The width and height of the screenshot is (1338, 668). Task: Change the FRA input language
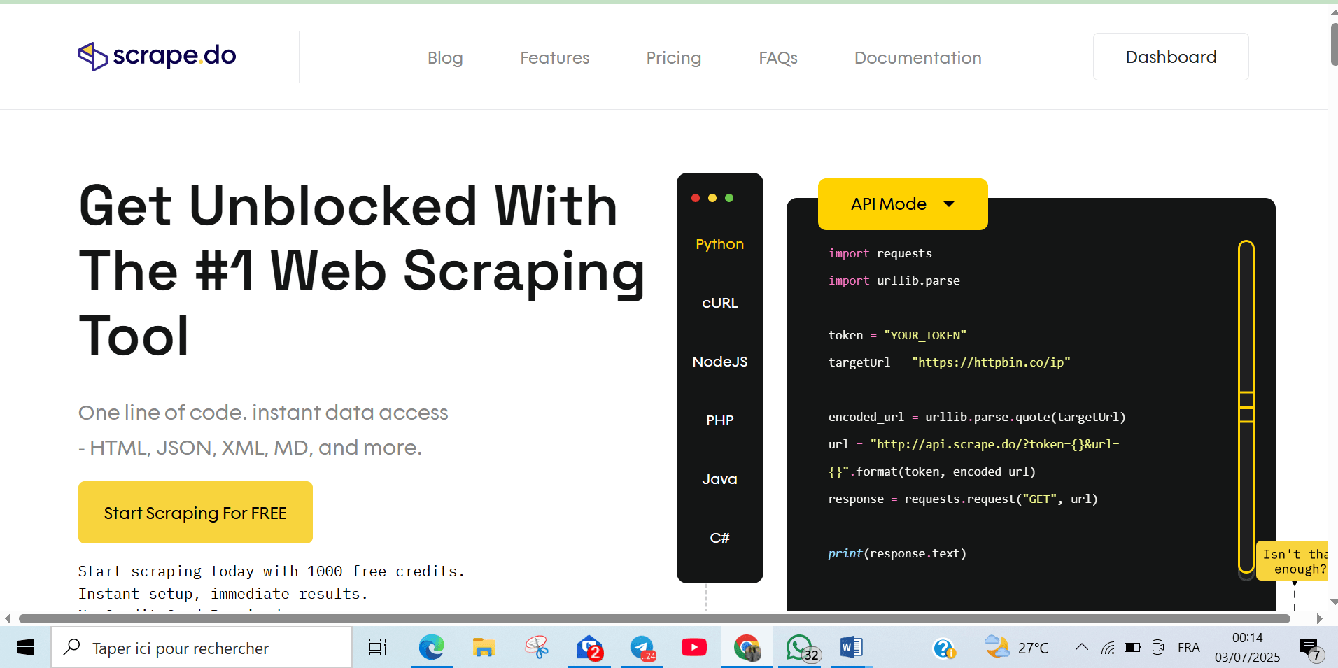point(1188,648)
